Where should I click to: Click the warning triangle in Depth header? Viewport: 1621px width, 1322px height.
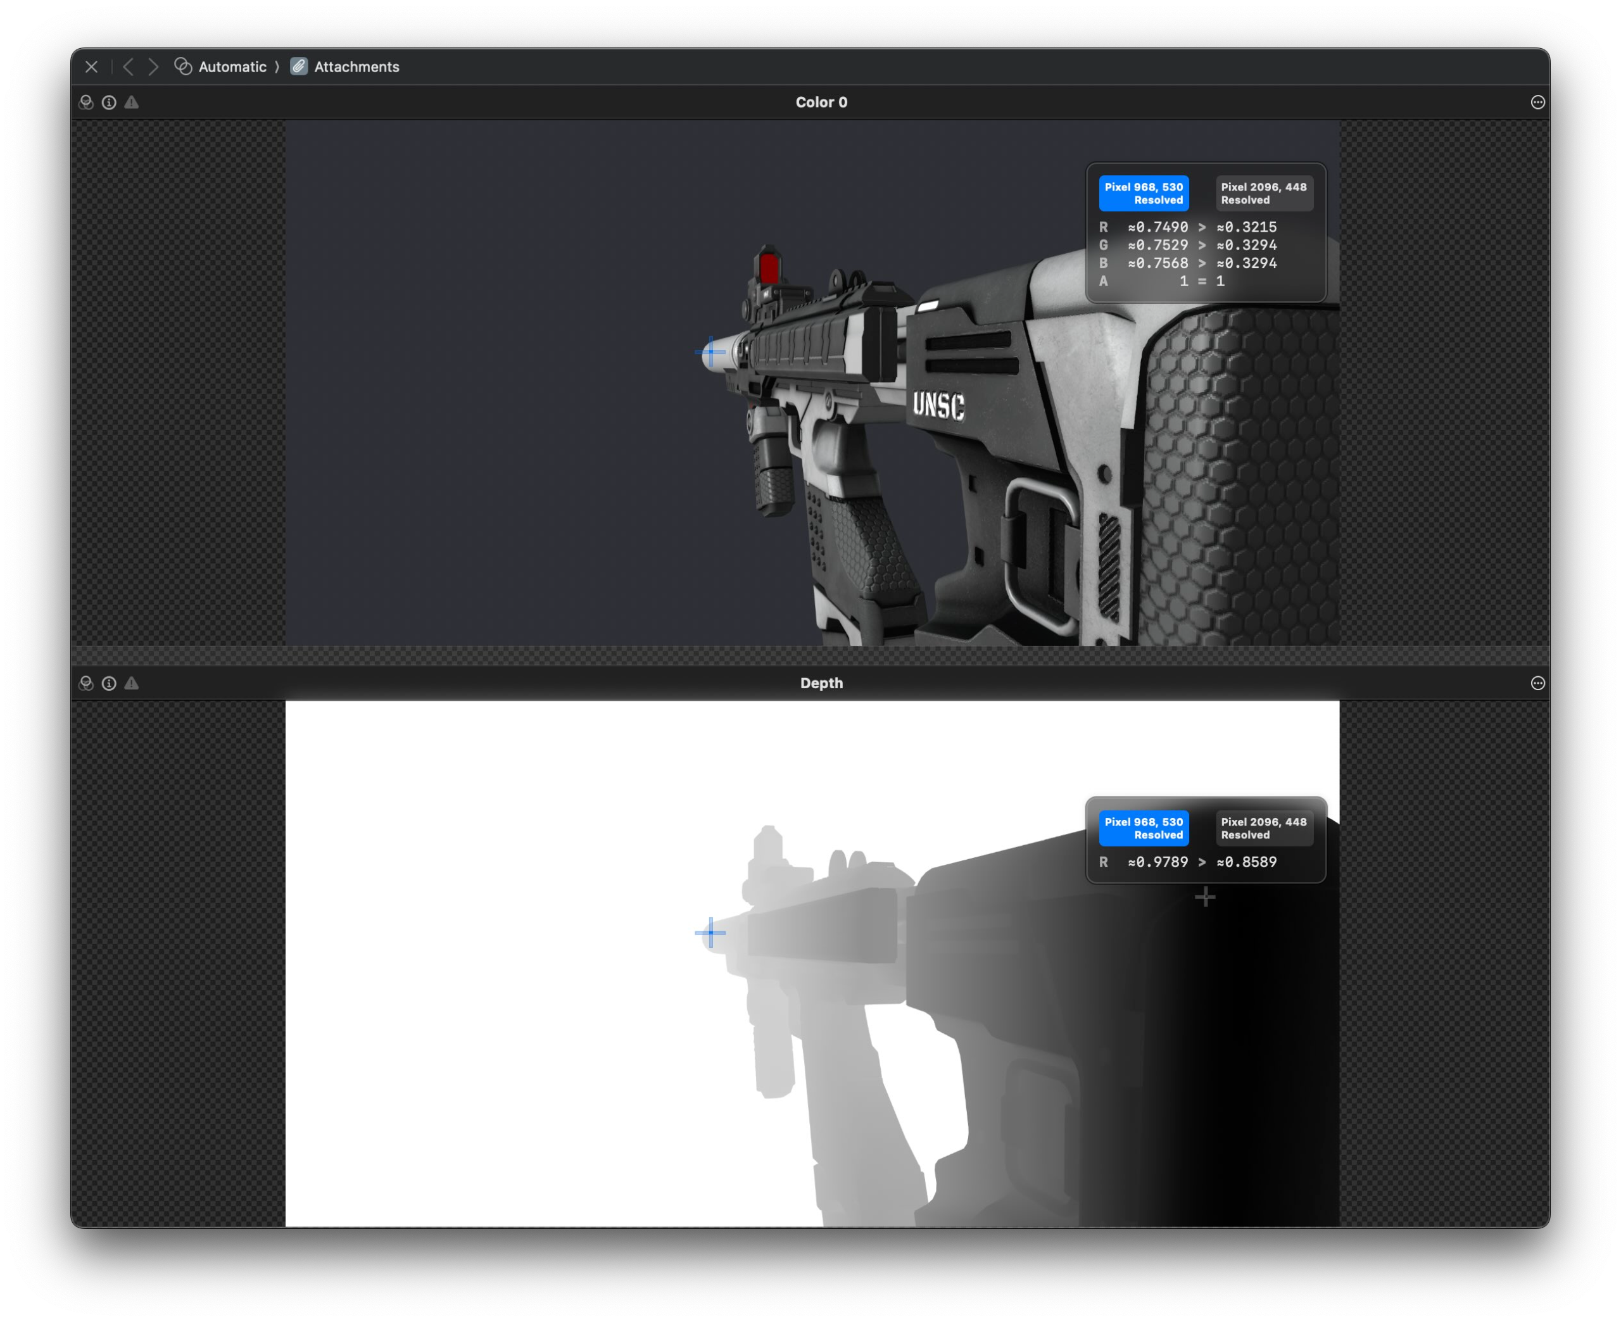click(132, 683)
